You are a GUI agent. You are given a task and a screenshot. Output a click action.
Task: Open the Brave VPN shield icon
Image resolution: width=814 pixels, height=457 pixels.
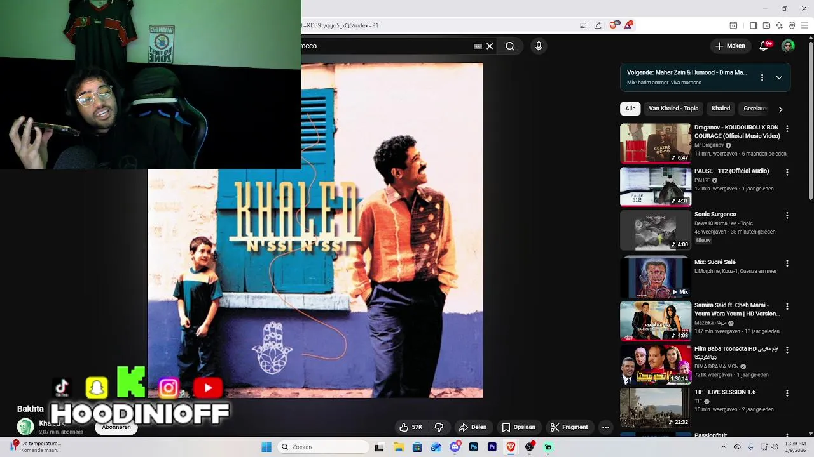[792, 25]
